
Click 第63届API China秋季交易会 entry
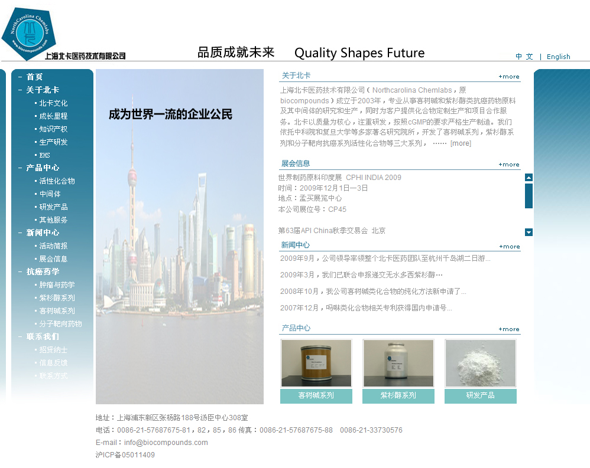pyautogui.click(x=332, y=231)
